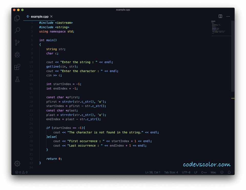246x190 pixels.
Task: Split the editor using the split icon
Action: [x=220, y=16]
